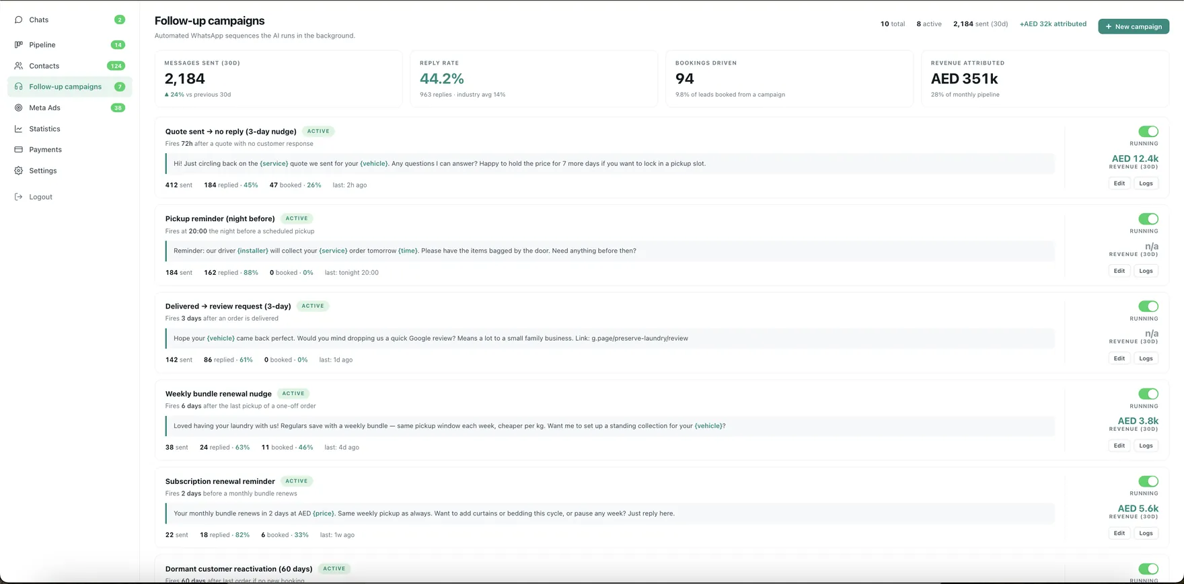Click the 'AED 12.4k' revenue value
This screenshot has width=1184, height=584.
pyautogui.click(x=1135, y=159)
